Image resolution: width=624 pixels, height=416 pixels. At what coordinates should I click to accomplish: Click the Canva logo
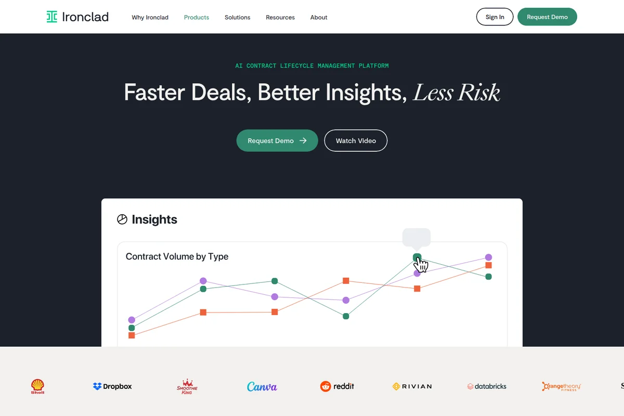pyautogui.click(x=262, y=386)
